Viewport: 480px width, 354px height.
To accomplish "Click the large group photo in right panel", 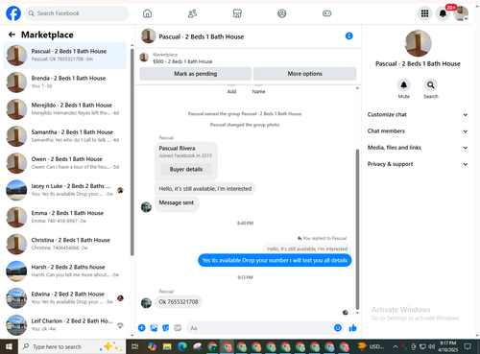I will point(418,43).
